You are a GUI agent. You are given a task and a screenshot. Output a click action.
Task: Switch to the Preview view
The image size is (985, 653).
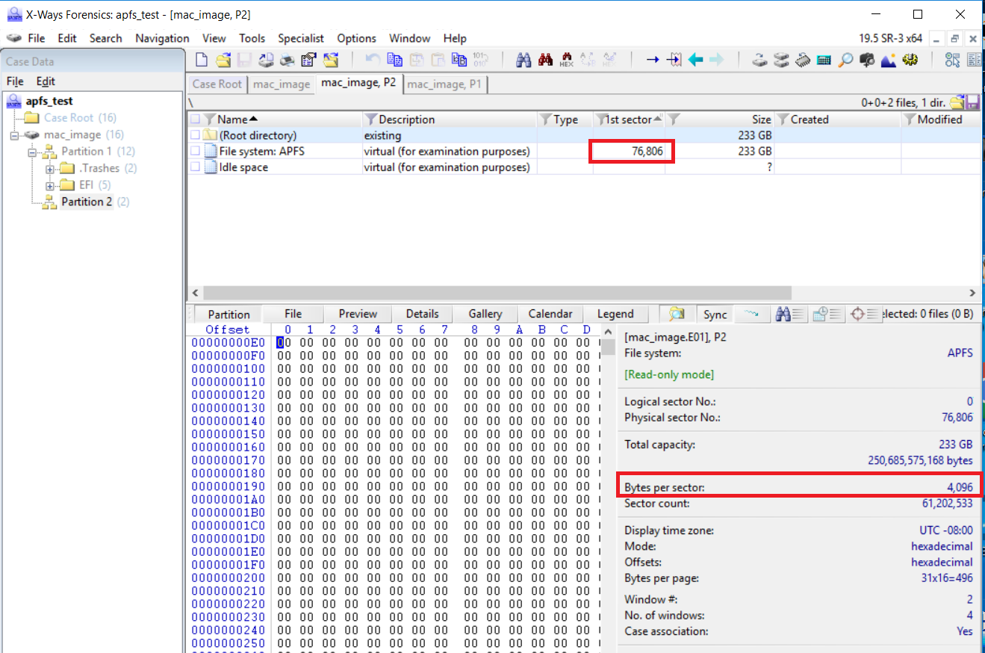click(x=358, y=315)
